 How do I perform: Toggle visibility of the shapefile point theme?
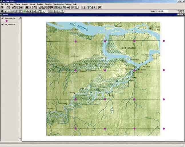(x=2, y=18)
